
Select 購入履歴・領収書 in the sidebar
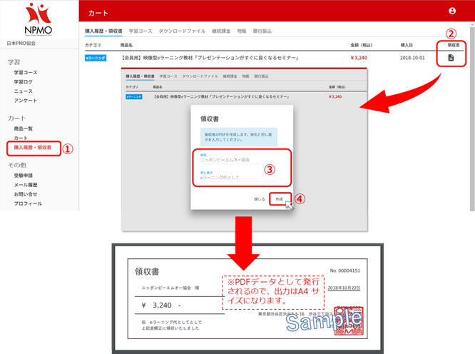(x=32, y=148)
